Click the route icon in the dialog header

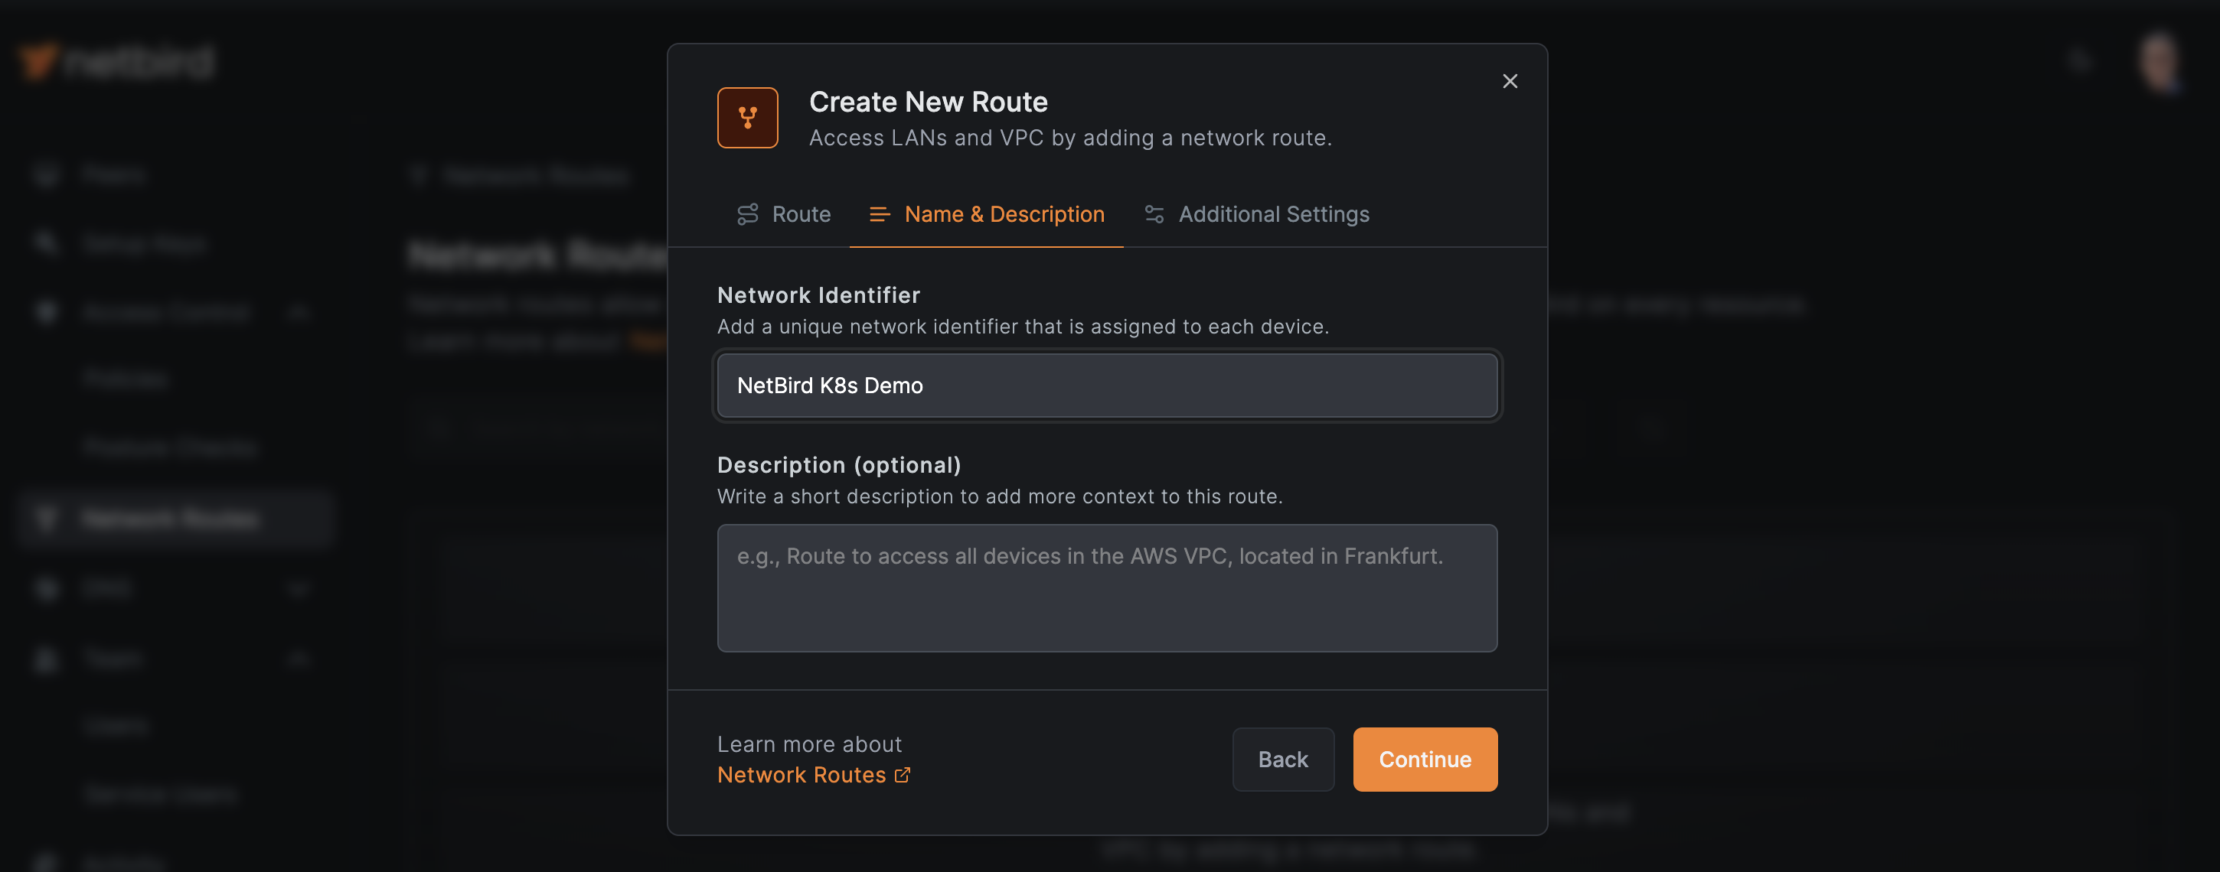[x=747, y=117]
